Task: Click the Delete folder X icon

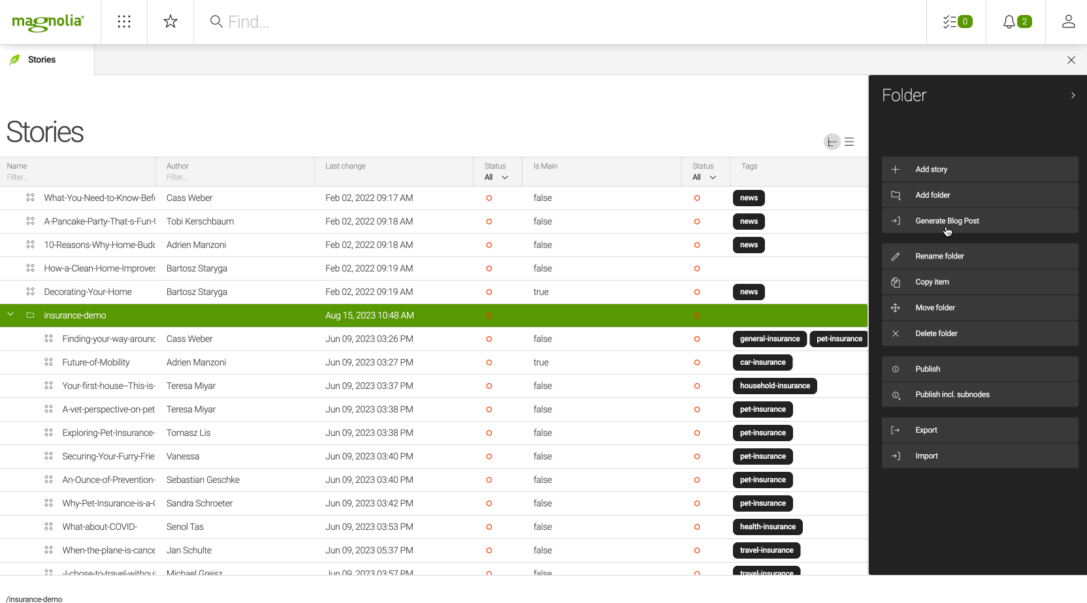Action: coord(896,333)
